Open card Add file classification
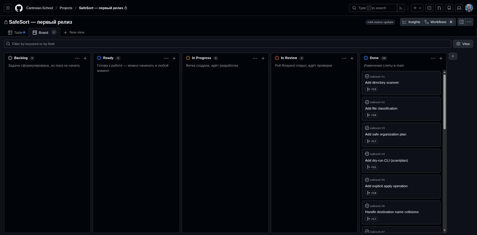The image size is (477, 235). click(x=381, y=108)
